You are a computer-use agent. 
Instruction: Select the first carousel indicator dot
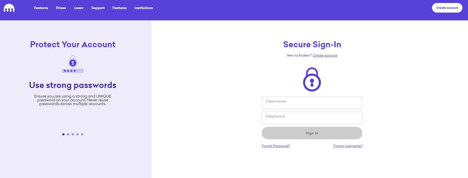[63, 134]
